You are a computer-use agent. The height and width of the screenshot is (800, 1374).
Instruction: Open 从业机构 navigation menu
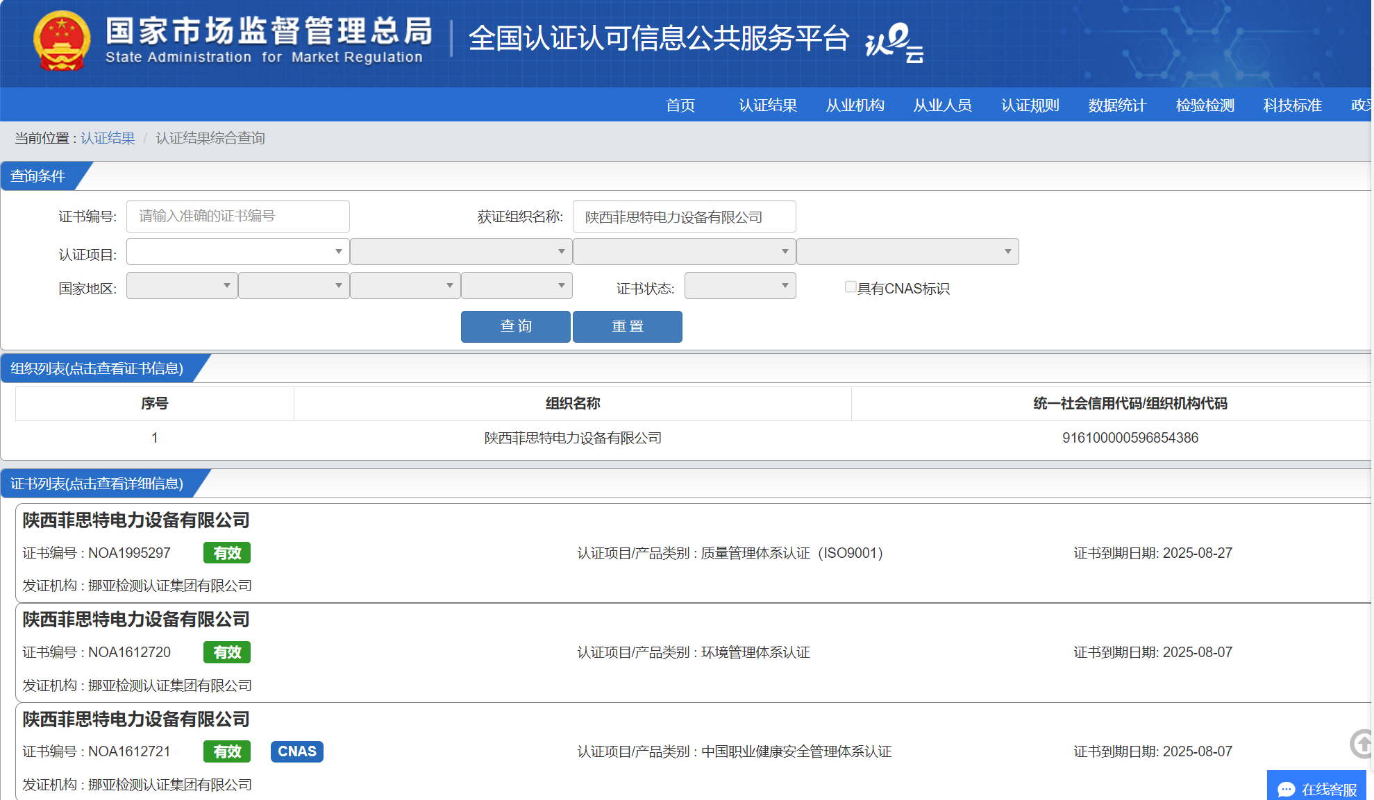[855, 105]
